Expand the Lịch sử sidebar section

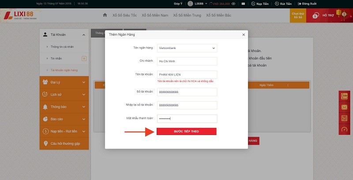coord(64,94)
